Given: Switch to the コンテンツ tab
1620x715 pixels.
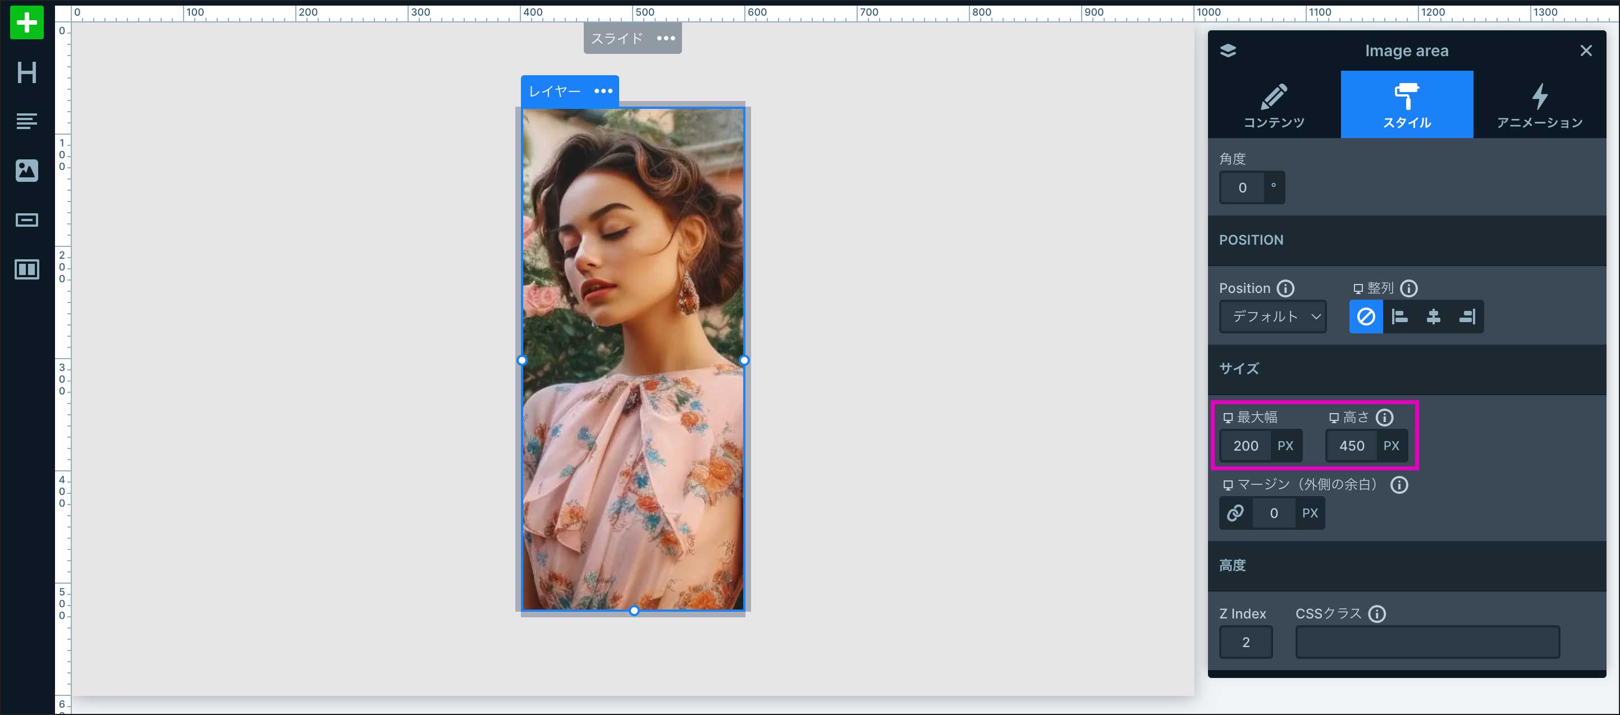Looking at the screenshot, I should click(x=1274, y=105).
